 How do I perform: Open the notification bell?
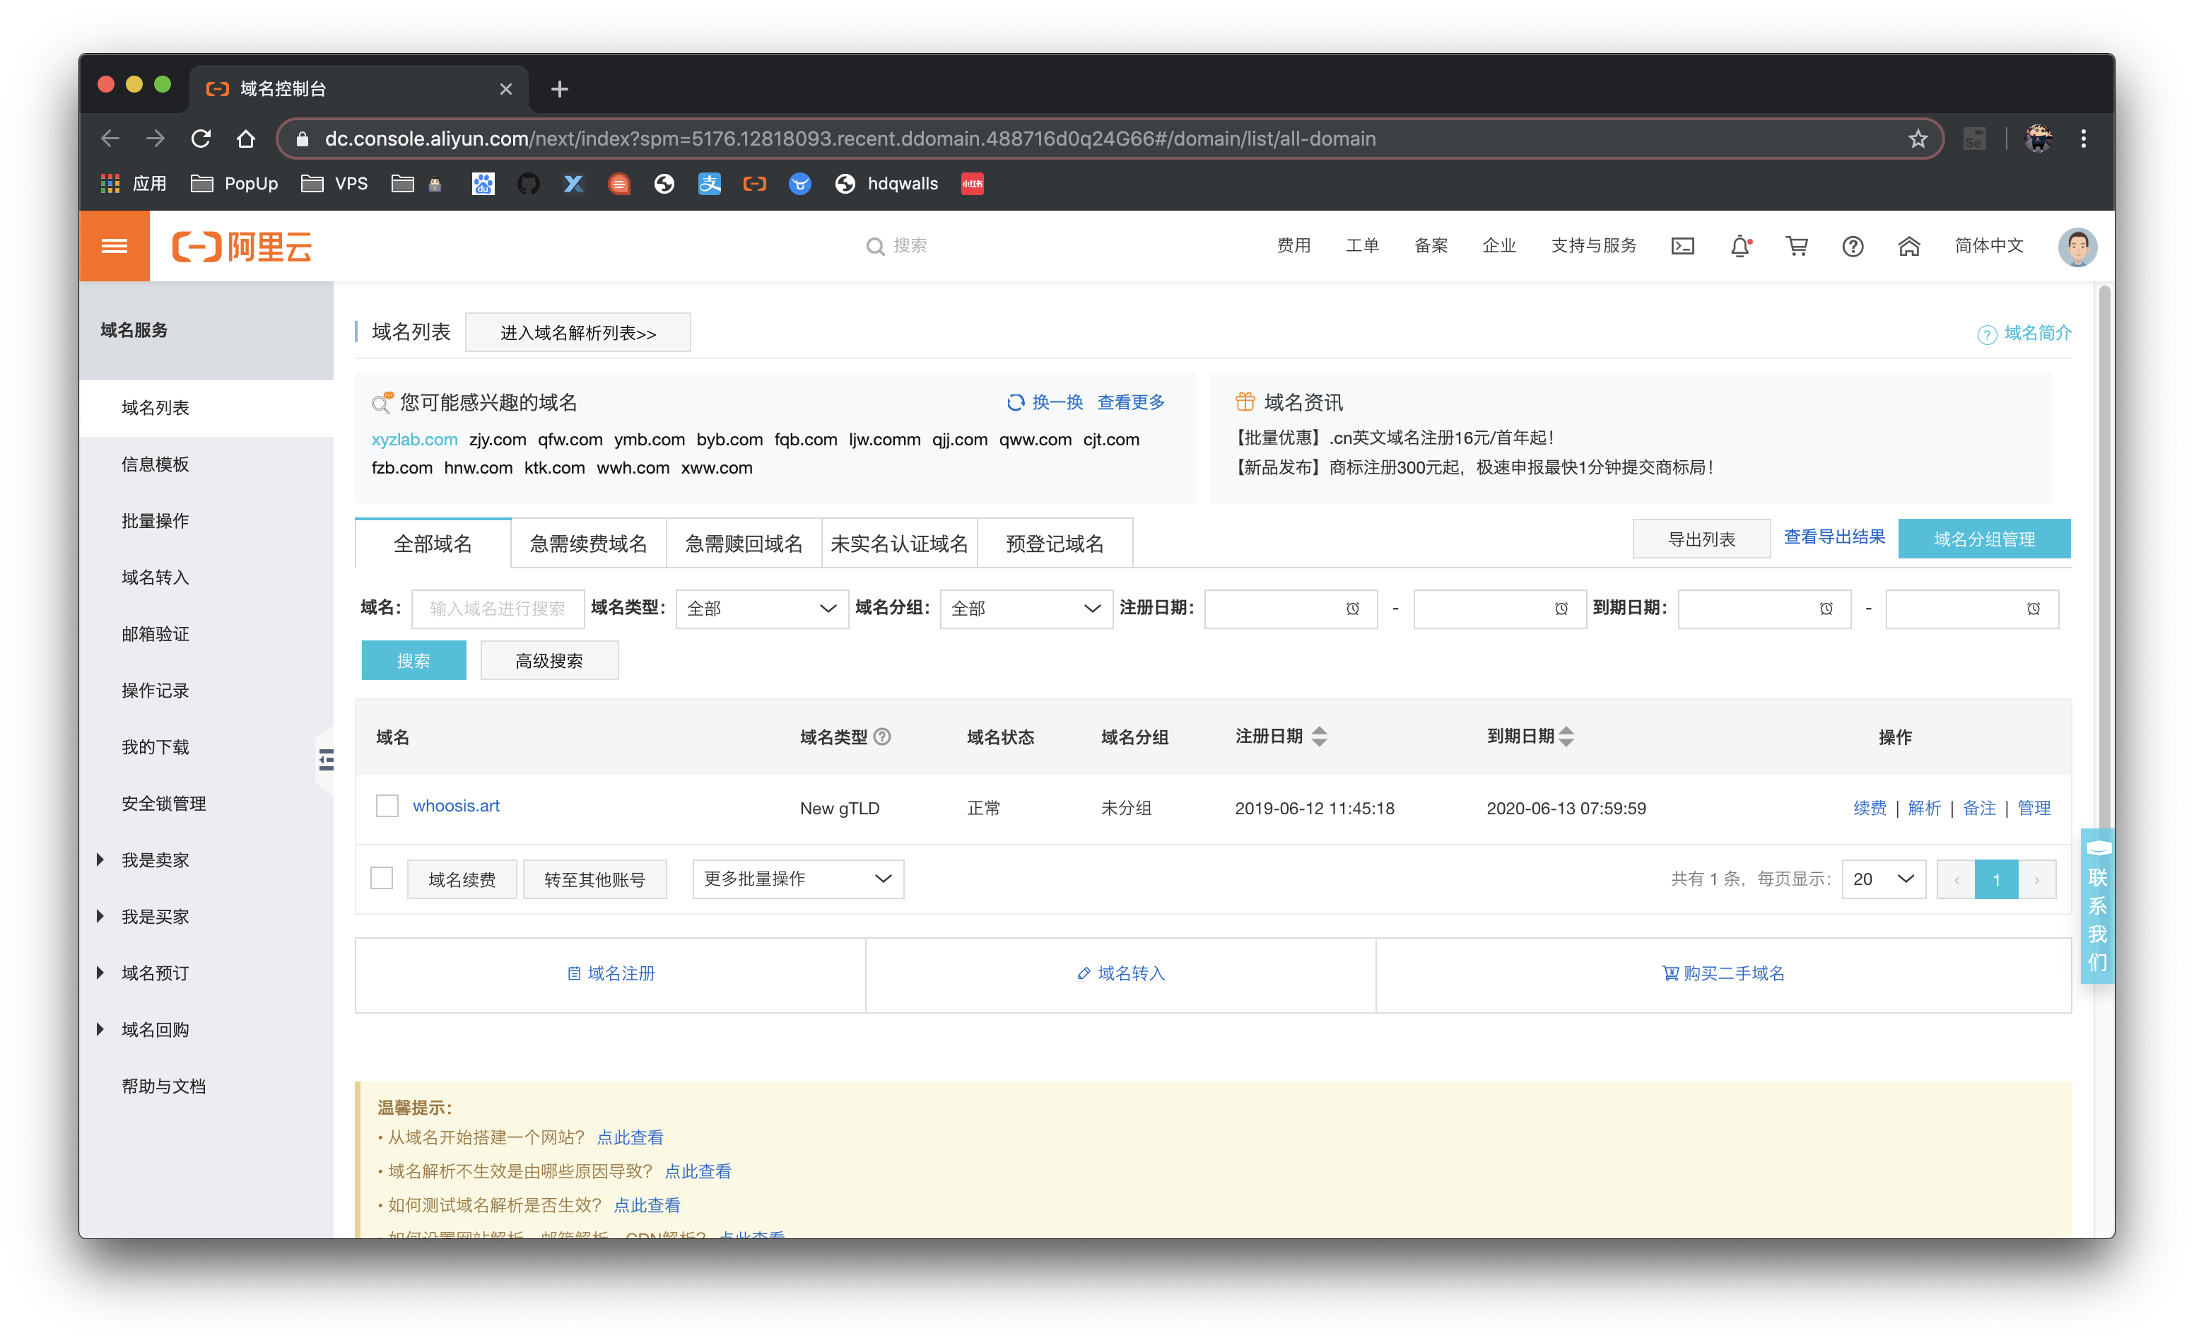tap(1740, 247)
